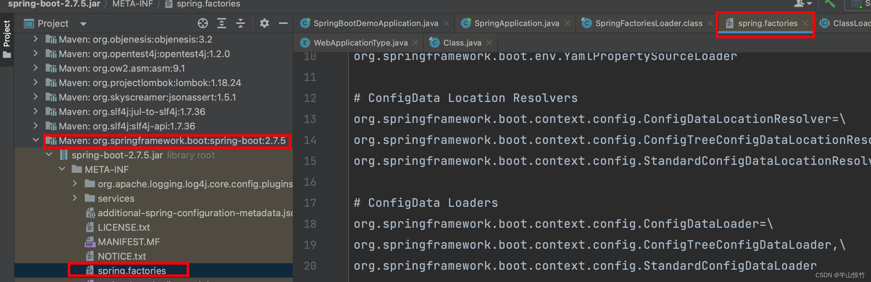Expand Maven: org.opentest4j:opentest4j:1.2.0 node

[x=36, y=54]
